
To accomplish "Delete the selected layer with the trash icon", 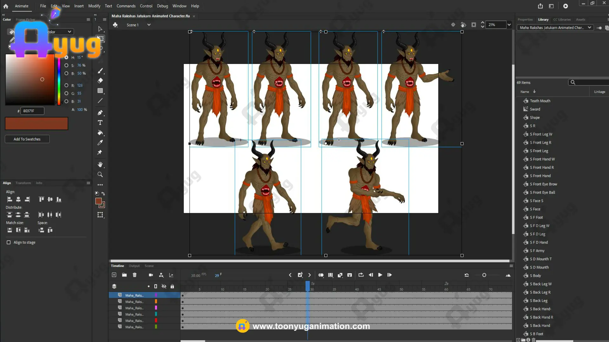I will pyautogui.click(x=134, y=275).
